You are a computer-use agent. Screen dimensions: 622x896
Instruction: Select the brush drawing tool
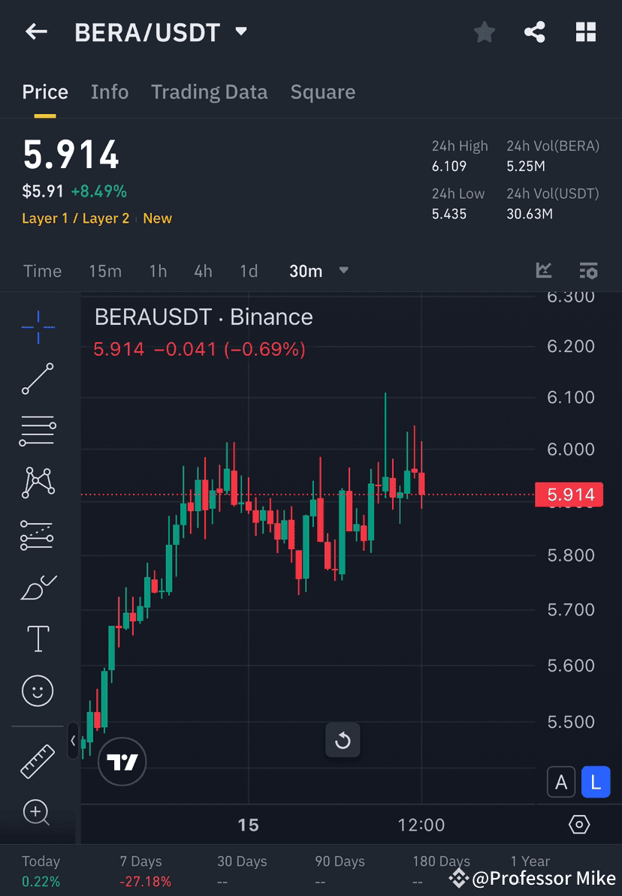click(37, 587)
